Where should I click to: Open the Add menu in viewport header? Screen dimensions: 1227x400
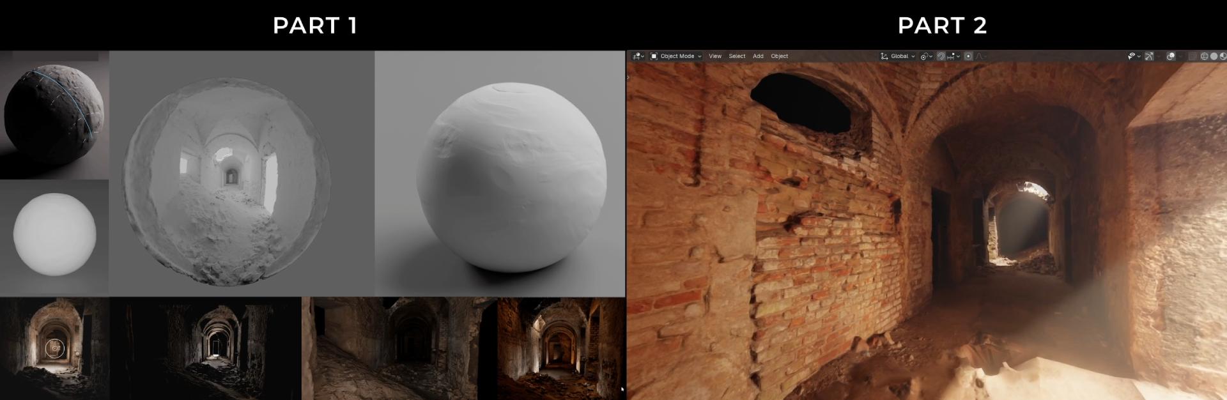tap(758, 56)
